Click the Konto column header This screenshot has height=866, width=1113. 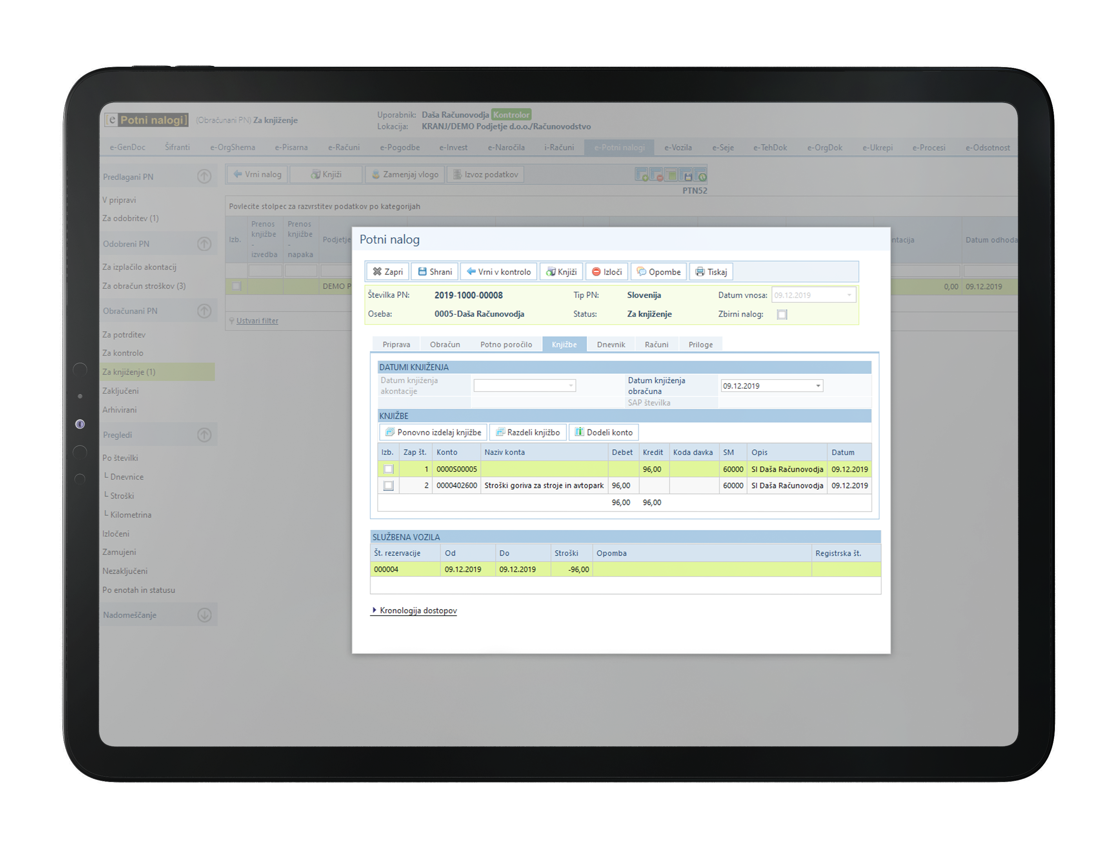click(456, 452)
